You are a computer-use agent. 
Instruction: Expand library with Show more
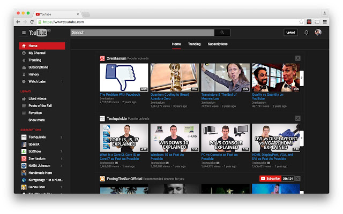[x=36, y=120]
